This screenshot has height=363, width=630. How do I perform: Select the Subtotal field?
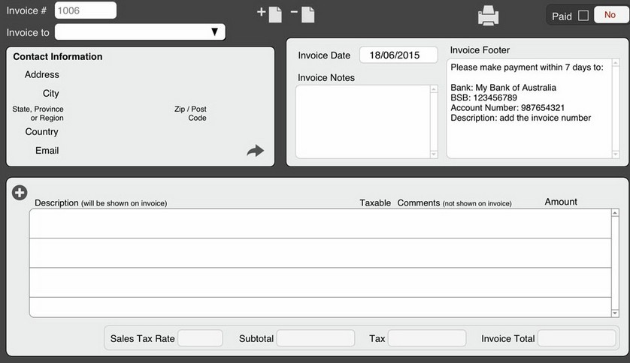pyautogui.click(x=315, y=338)
